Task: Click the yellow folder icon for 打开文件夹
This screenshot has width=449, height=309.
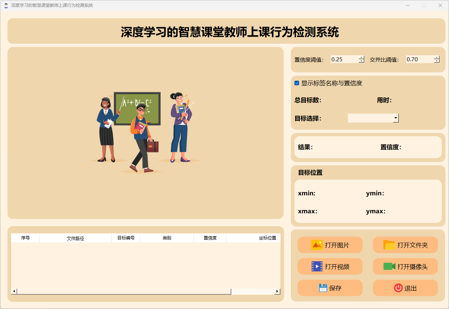Action: (x=389, y=245)
